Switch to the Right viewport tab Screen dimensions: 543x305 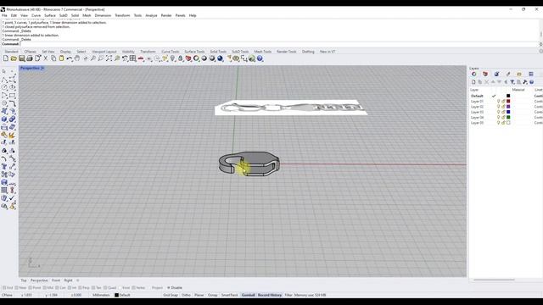click(x=68, y=280)
